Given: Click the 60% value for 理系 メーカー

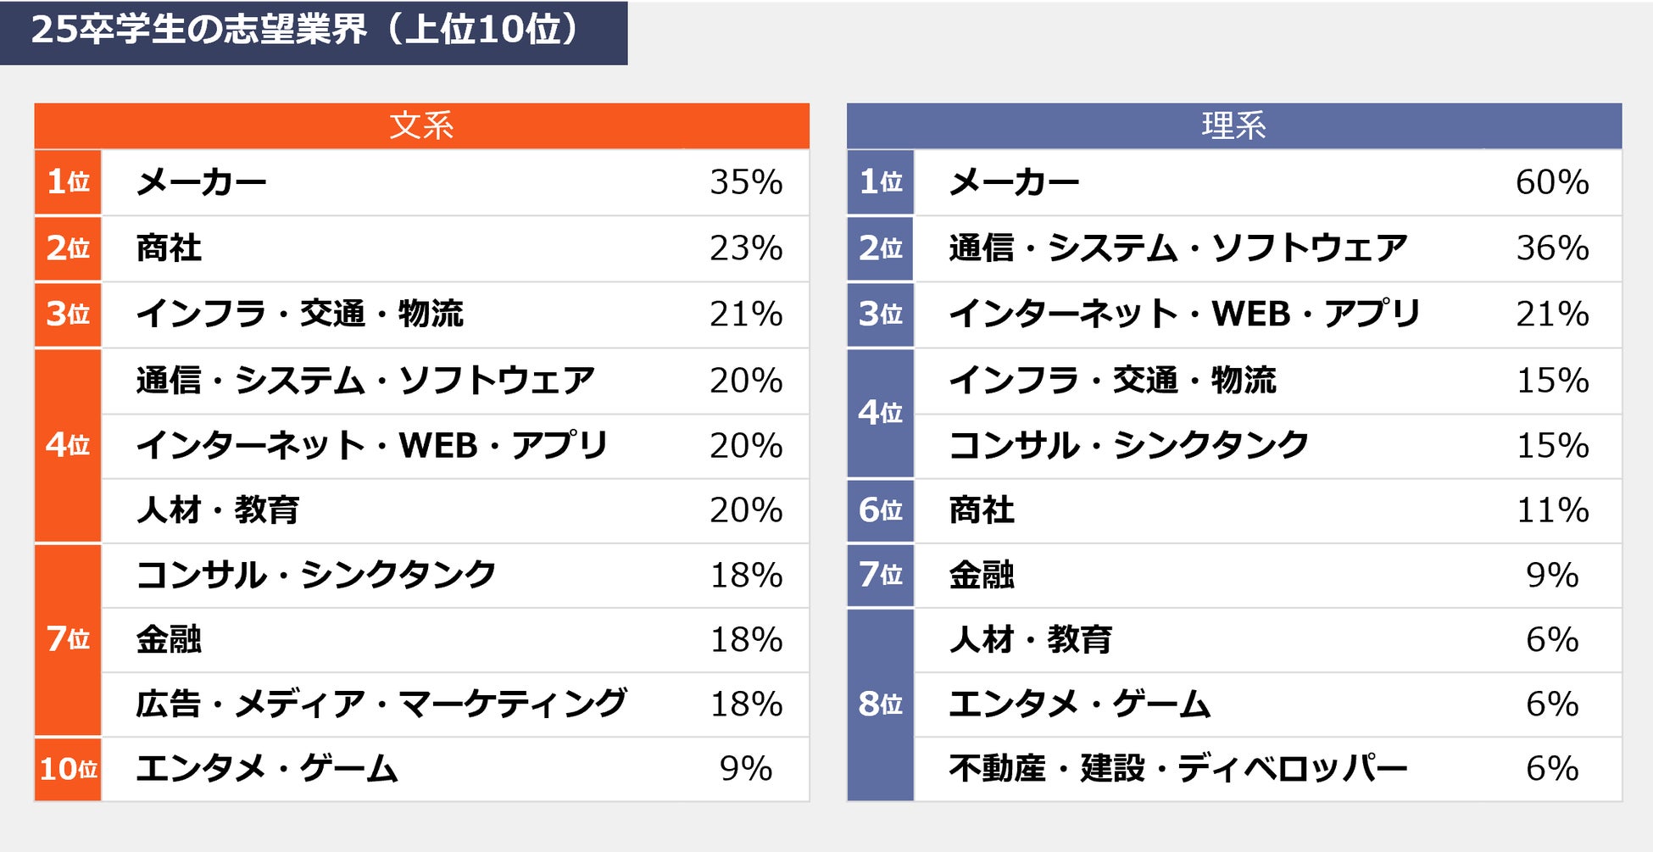Looking at the screenshot, I should [x=1551, y=181].
